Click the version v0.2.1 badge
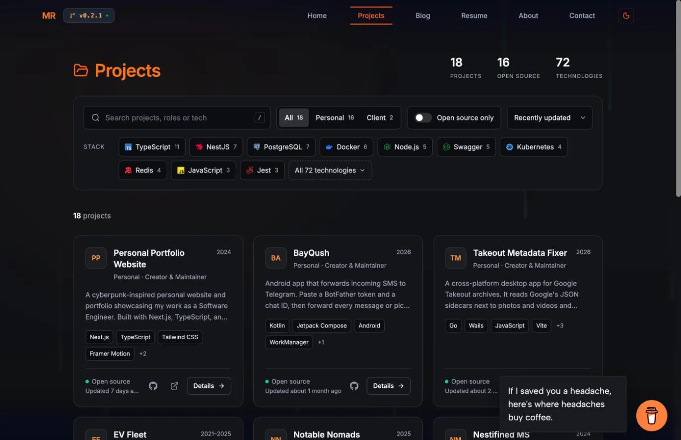Screen dimensions: 681x440 (x=89, y=15)
